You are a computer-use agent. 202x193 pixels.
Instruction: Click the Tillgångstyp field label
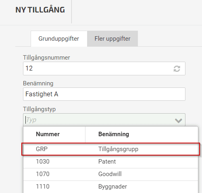point(39,109)
